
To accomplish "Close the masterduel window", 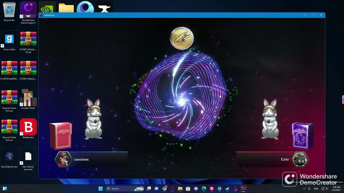I will click(x=321, y=15).
